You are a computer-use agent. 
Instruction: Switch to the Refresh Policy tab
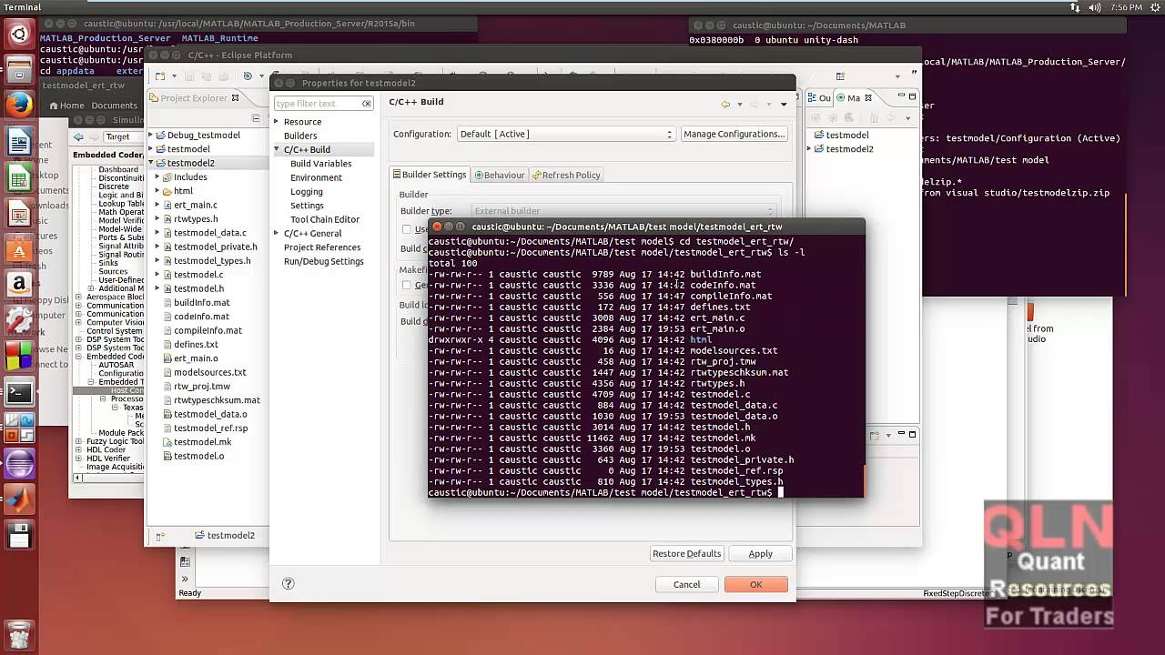566,175
